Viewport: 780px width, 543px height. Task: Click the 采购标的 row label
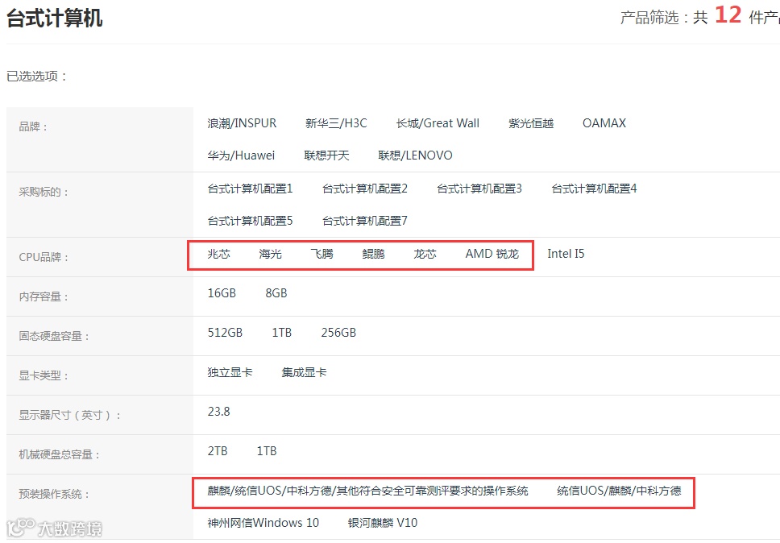(44, 192)
